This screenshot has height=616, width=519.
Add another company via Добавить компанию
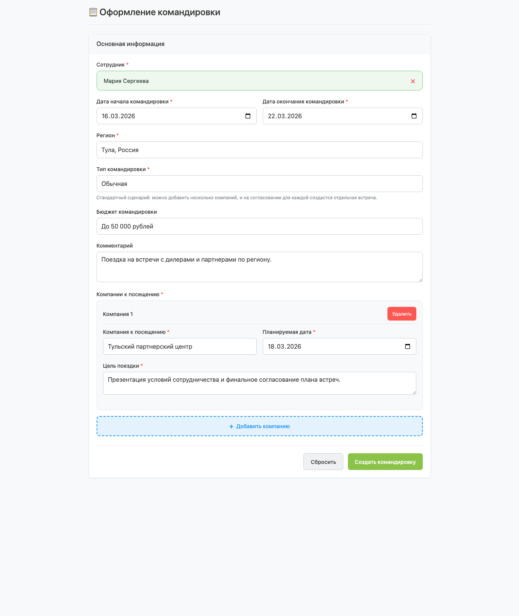coord(262,426)
